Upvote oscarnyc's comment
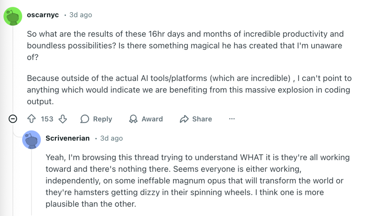 [32, 119]
